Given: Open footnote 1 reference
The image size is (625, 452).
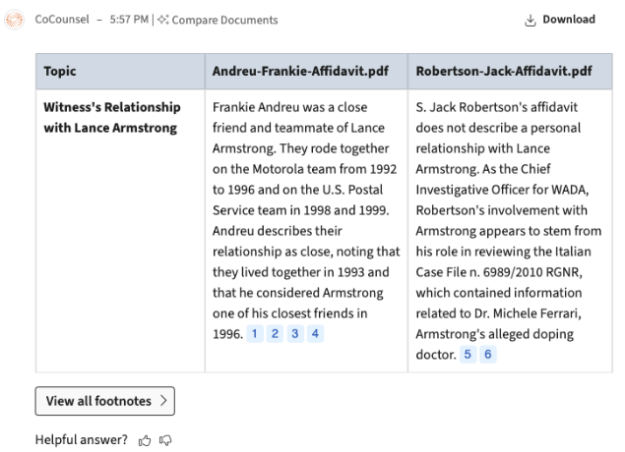Looking at the screenshot, I should [x=254, y=334].
